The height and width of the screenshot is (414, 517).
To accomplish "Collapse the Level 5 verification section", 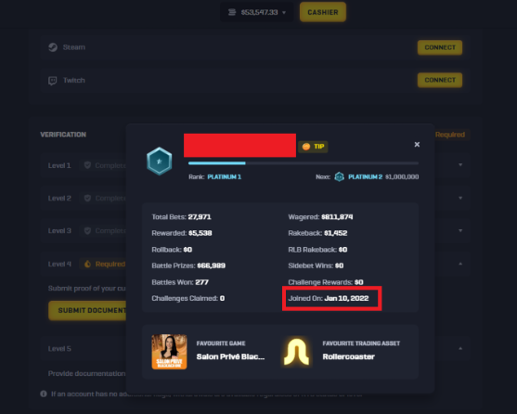I will [460, 348].
